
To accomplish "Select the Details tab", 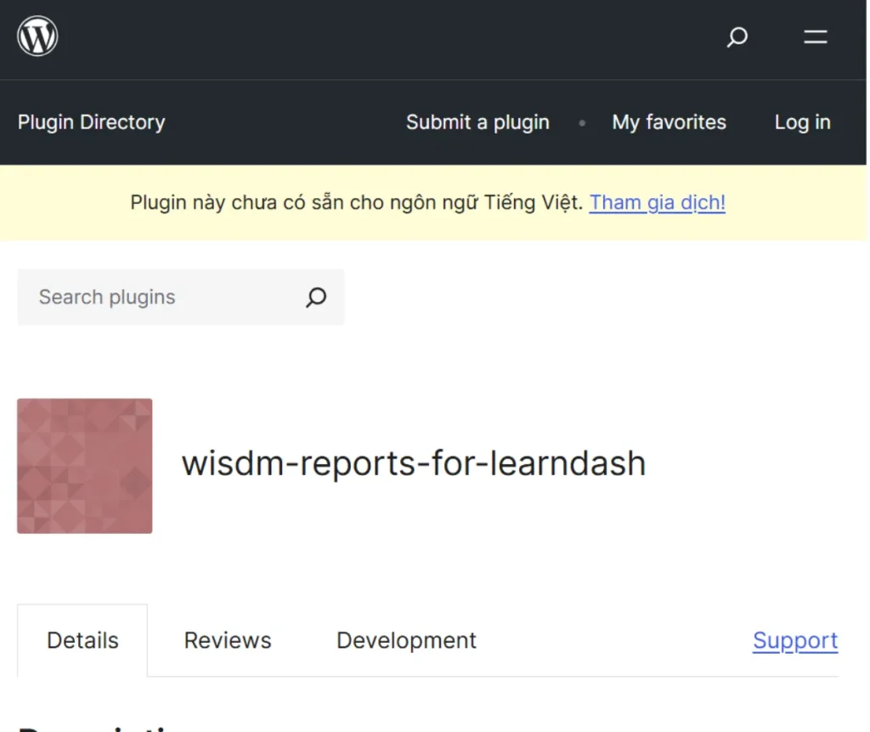I will click(x=82, y=640).
